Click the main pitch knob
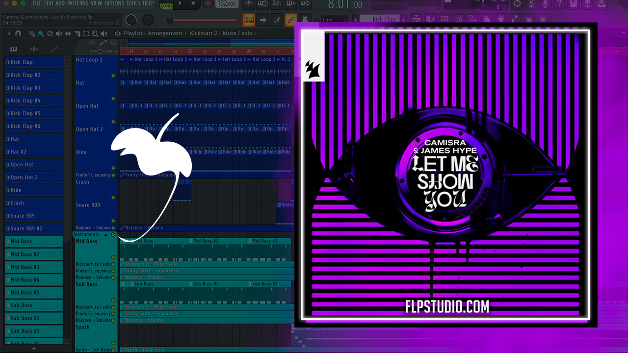 (148, 20)
